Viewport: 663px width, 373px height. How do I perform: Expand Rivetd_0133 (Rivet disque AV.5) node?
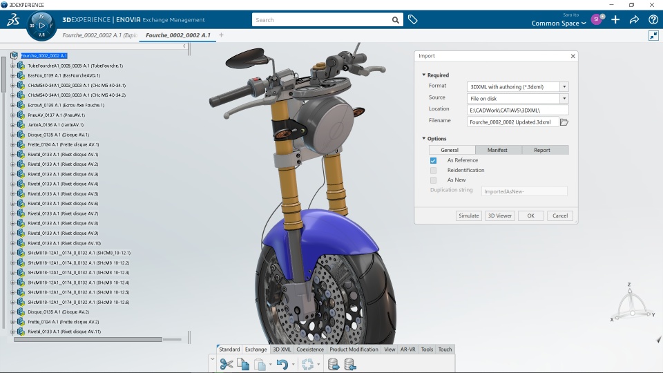[x=12, y=193]
